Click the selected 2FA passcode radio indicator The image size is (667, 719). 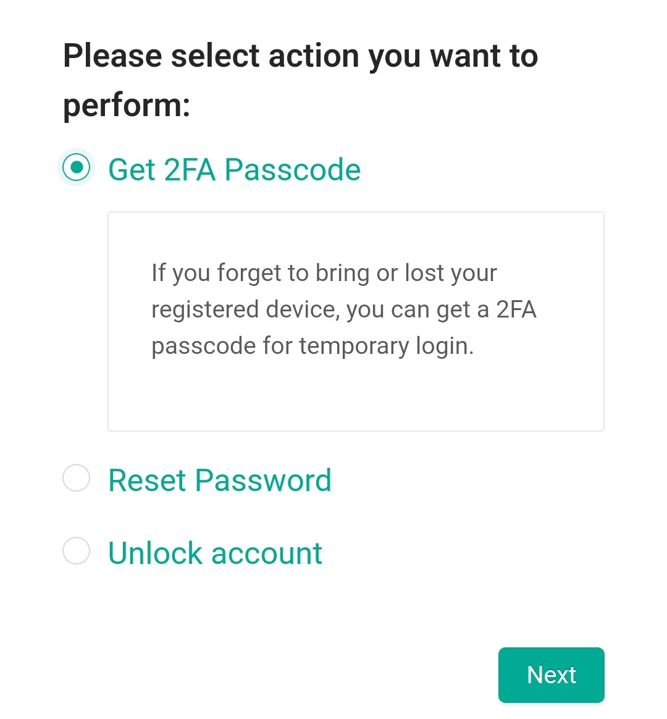(x=76, y=169)
